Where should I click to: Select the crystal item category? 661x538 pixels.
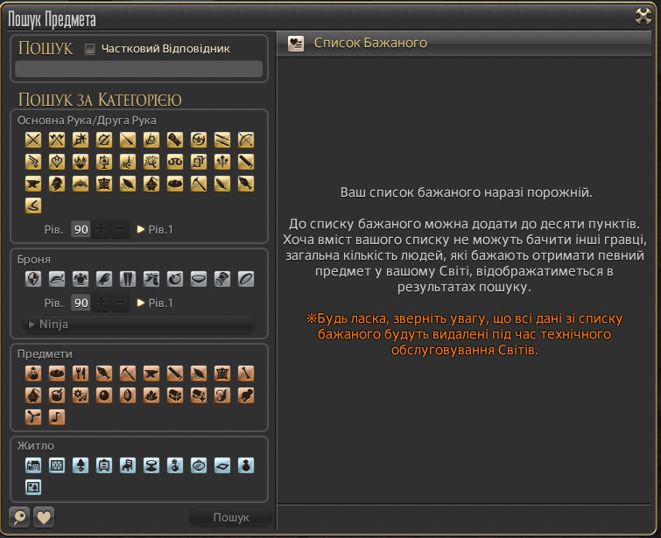tap(128, 395)
